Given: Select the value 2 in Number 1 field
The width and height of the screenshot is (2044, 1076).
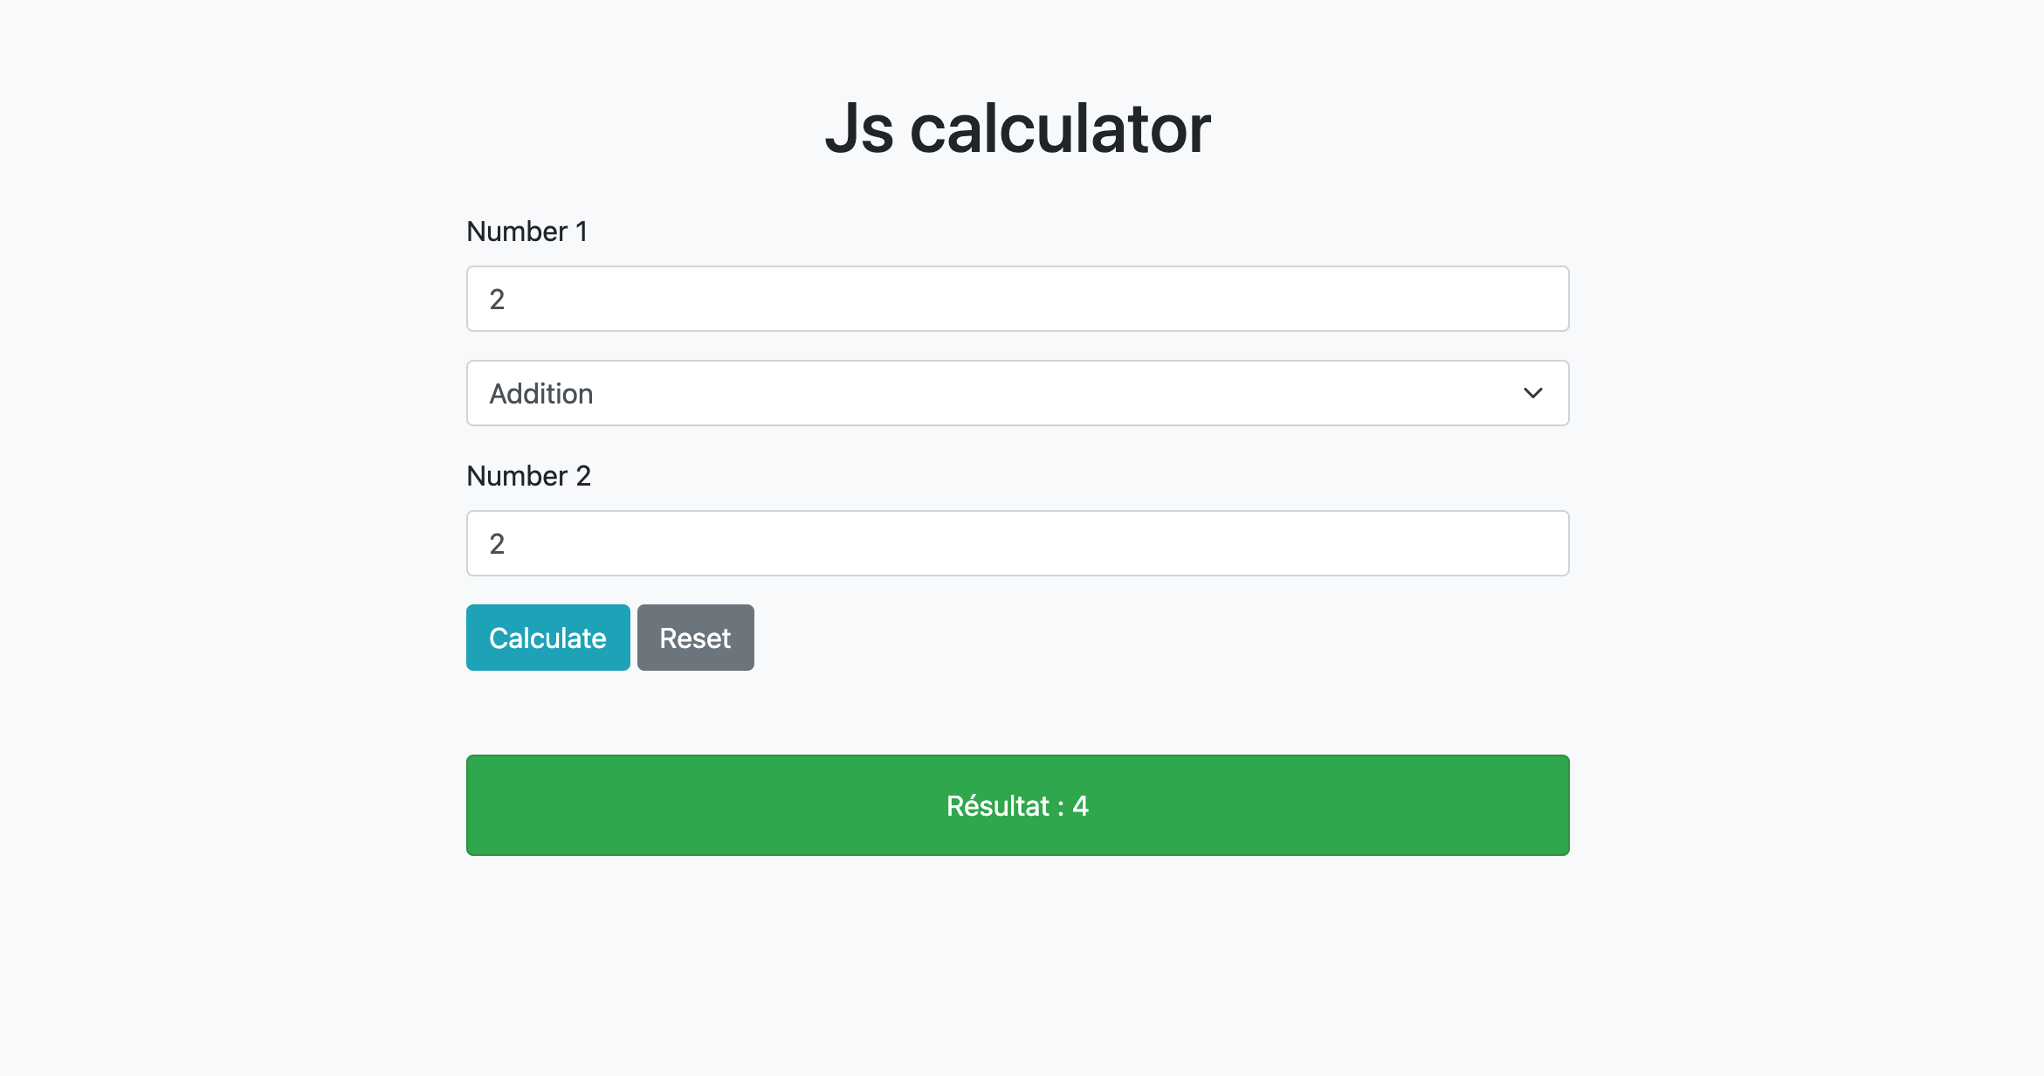Looking at the screenshot, I should (x=497, y=298).
